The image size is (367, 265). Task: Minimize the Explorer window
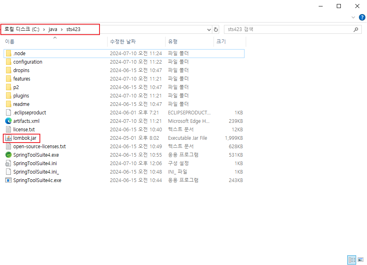[321, 6]
